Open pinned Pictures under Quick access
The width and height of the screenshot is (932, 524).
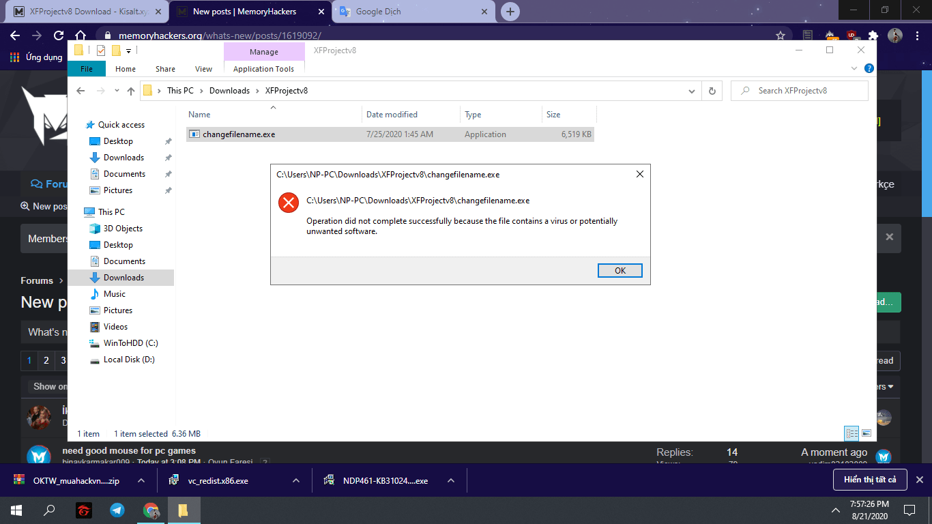point(118,190)
